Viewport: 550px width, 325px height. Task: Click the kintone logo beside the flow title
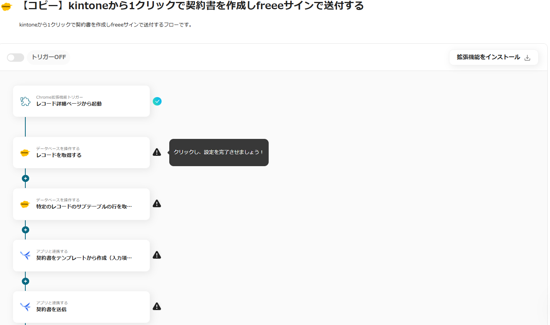coord(6,7)
